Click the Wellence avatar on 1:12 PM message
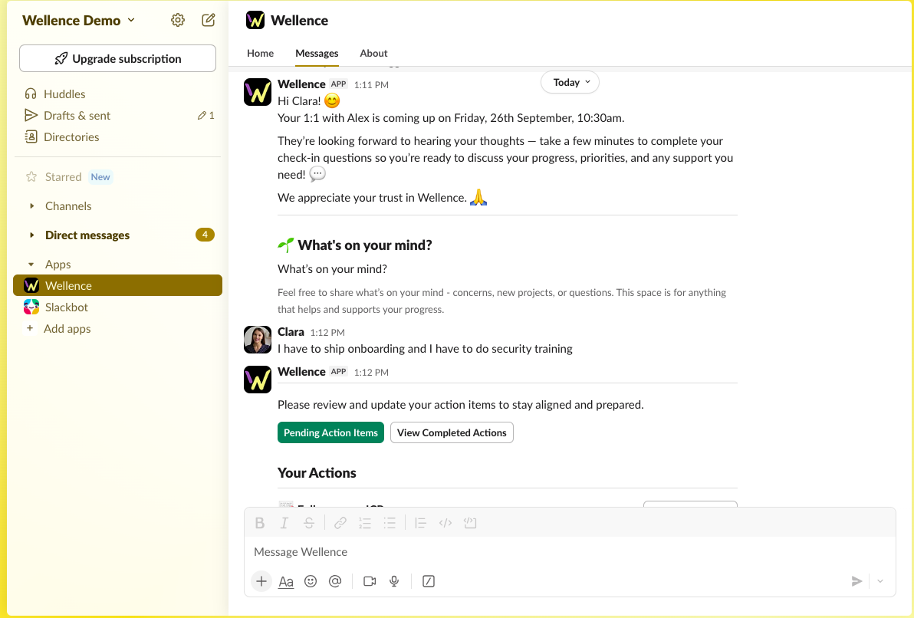The image size is (914, 618). 257,380
